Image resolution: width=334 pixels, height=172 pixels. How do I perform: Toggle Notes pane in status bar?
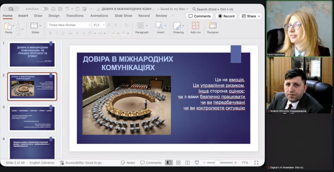128,163
